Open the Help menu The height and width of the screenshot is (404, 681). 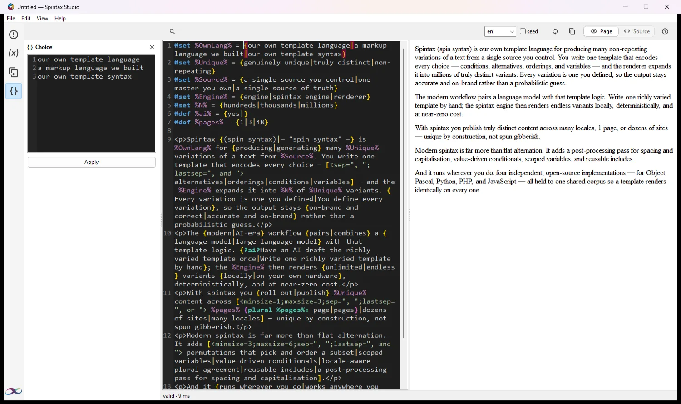[x=60, y=18]
